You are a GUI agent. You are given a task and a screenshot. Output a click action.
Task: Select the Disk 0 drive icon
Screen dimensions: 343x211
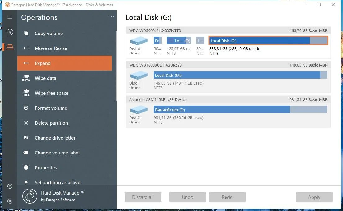[139, 41]
